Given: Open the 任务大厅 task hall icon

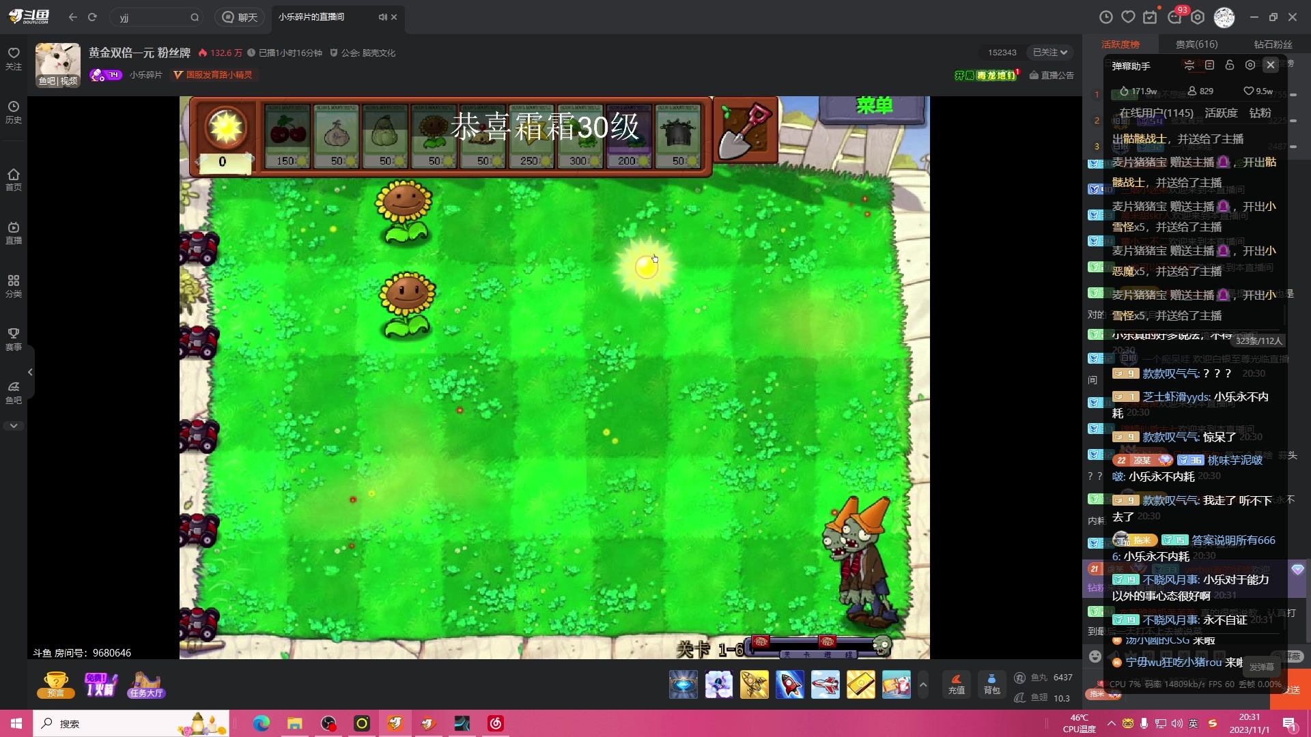Looking at the screenshot, I should pos(146,684).
